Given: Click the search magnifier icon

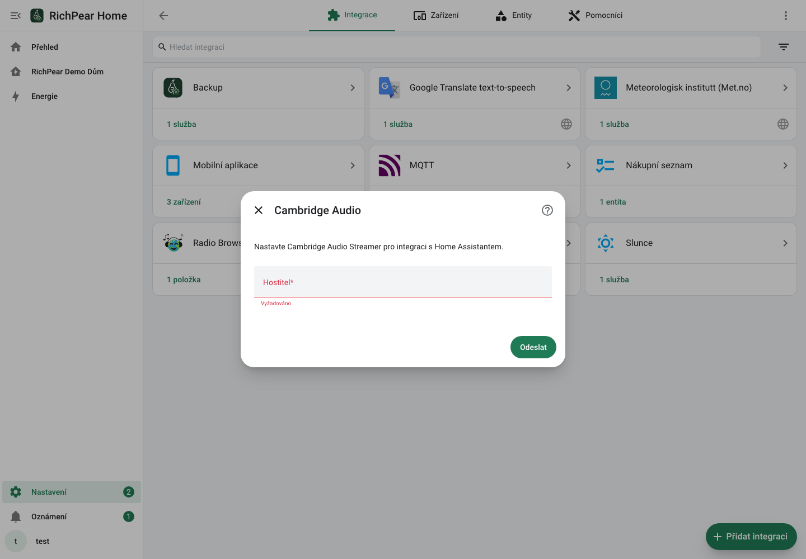Looking at the screenshot, I should click(x=162, y=47).
